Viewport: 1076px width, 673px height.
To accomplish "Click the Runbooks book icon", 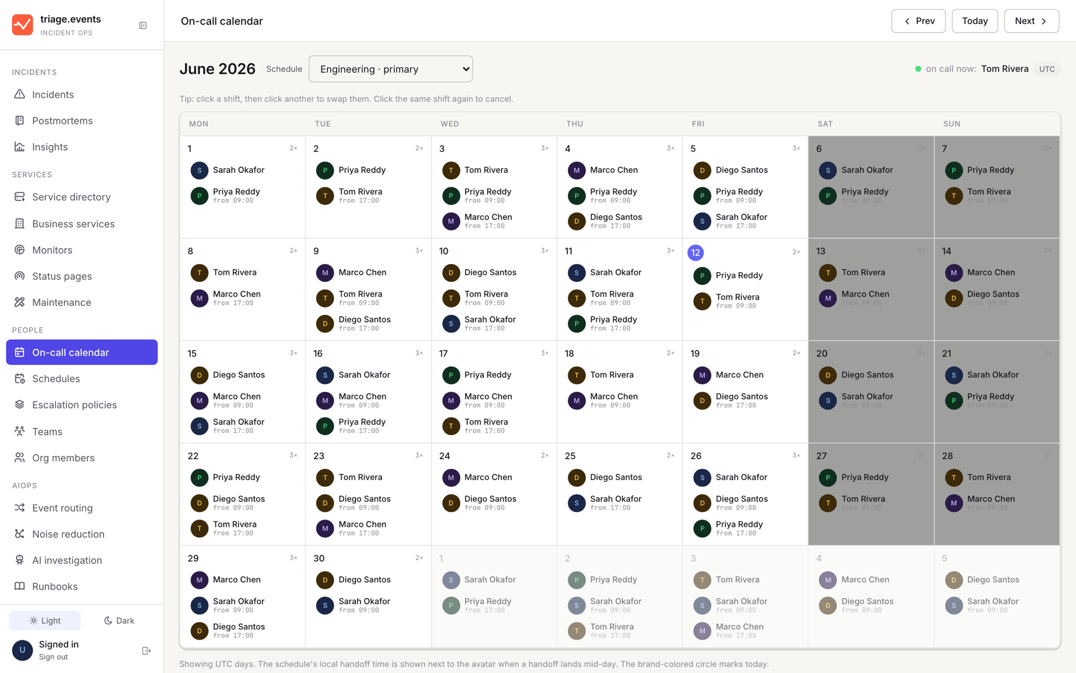I will 19,586.
